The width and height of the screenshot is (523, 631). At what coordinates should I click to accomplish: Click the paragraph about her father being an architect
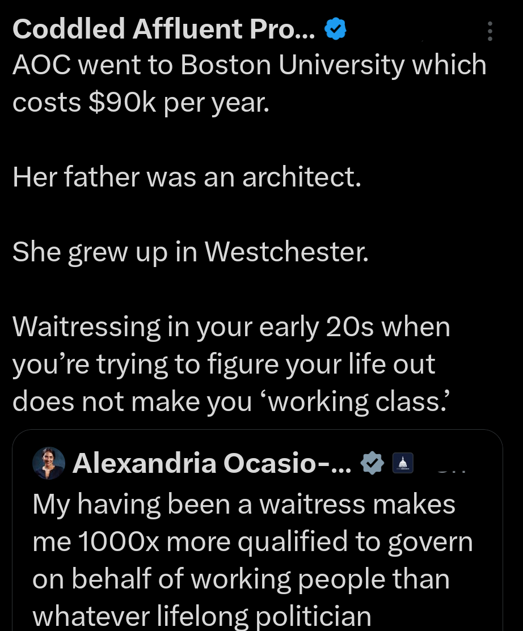click(186, 177)
